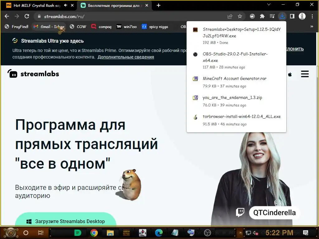Click the ZIP archive file icon
Image resolution: width=319 pixels, height=239 pixels.
[195, 98]
